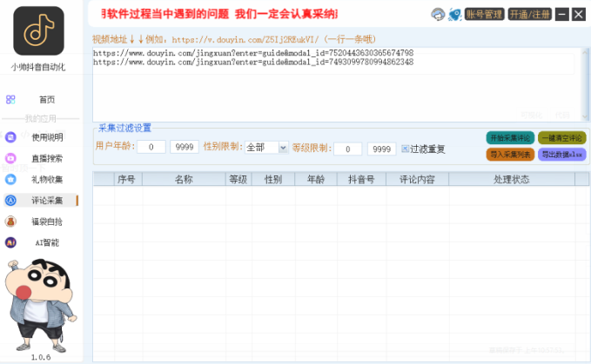Click the minimum 用户年龄 input field
591x364 pixels.
(151, 148)
